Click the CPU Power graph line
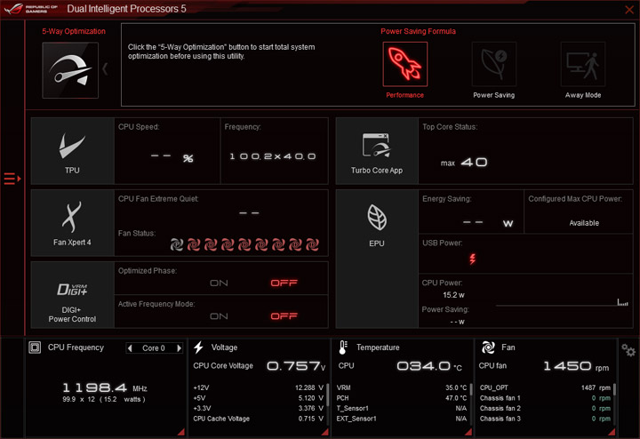 tap(562, 304)
